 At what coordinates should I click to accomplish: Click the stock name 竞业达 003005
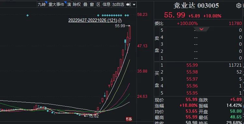[196, 6]
